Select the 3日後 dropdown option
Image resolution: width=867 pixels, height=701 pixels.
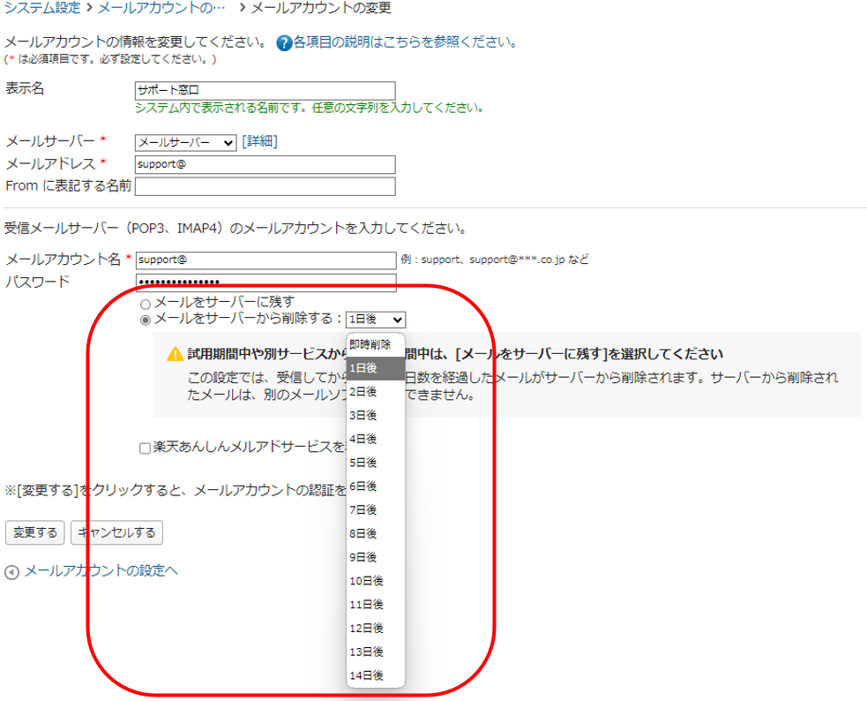tap(371, 415)
